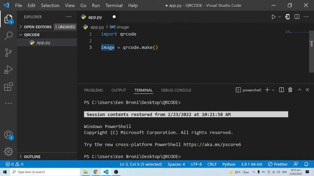Open File Explorer from the taskbar
314x176 pixels.
85,172
